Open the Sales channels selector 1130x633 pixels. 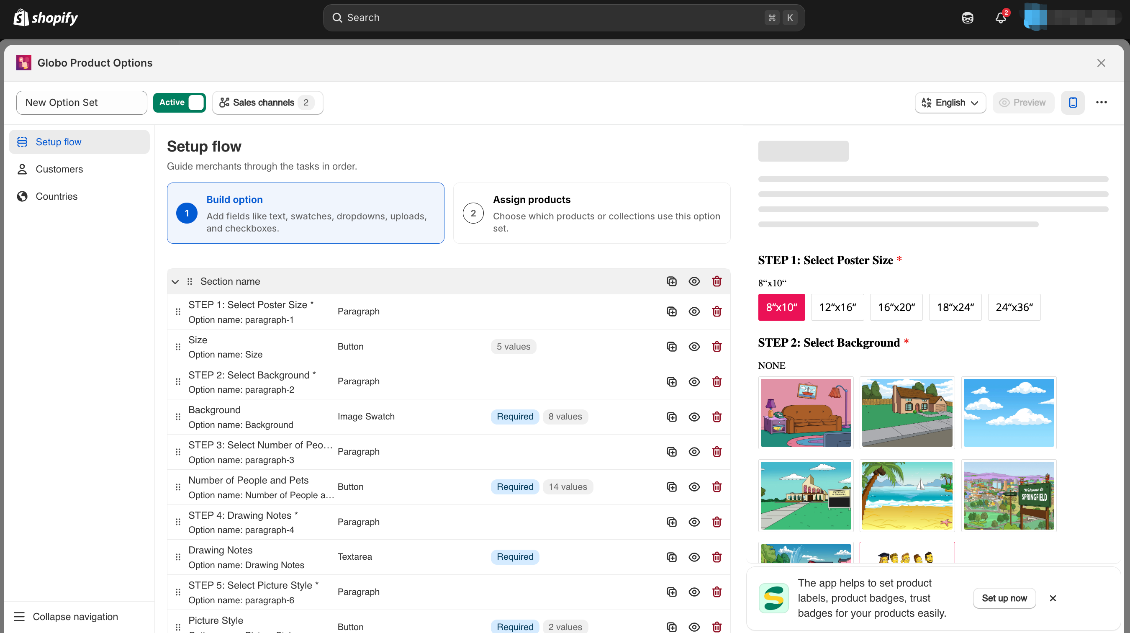(x=267, y=103)
